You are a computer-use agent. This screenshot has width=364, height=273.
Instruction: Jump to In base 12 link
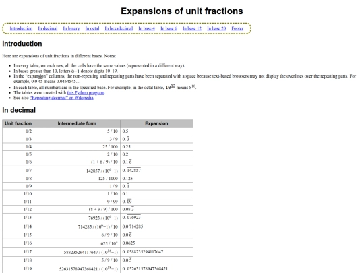192,28
